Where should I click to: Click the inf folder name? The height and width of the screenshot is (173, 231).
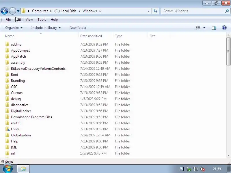coord(13,153)
